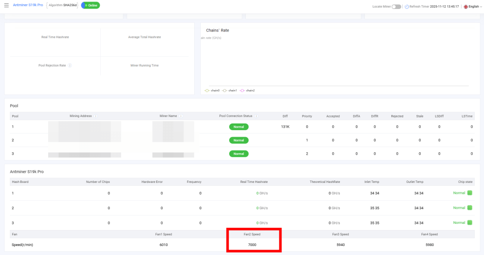Screen dimensions: 484x255
Task: Toggle chain0 series in chart legend
Action: pyautogui.click(x=212, y=90)
